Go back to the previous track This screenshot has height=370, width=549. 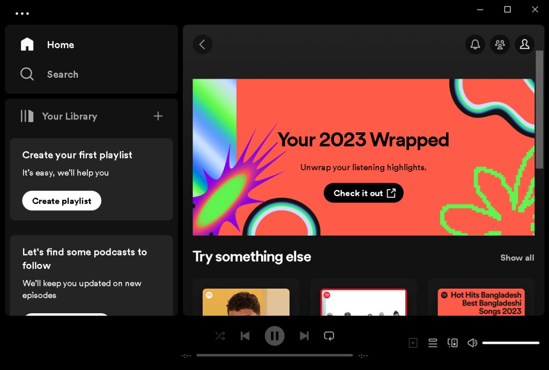coord(245,336)
